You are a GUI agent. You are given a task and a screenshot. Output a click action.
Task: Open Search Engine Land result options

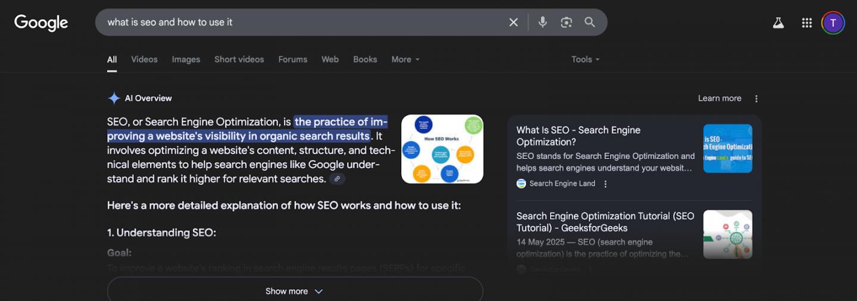tap(606, 184)
